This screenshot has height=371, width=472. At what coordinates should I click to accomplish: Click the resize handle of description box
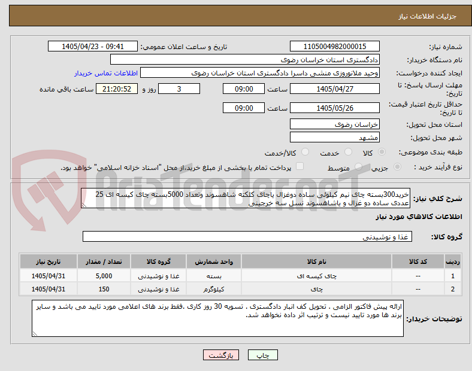(x=84, y=205)
